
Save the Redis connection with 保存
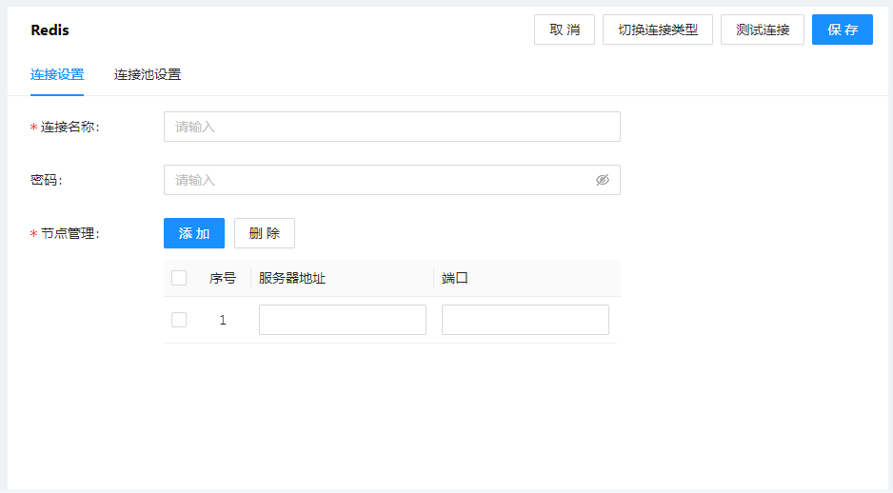(843, 30)
